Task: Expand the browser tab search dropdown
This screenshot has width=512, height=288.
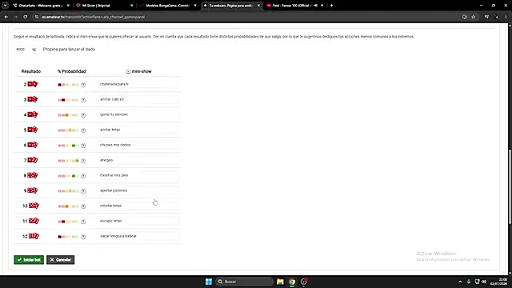Action: [6, 6]
